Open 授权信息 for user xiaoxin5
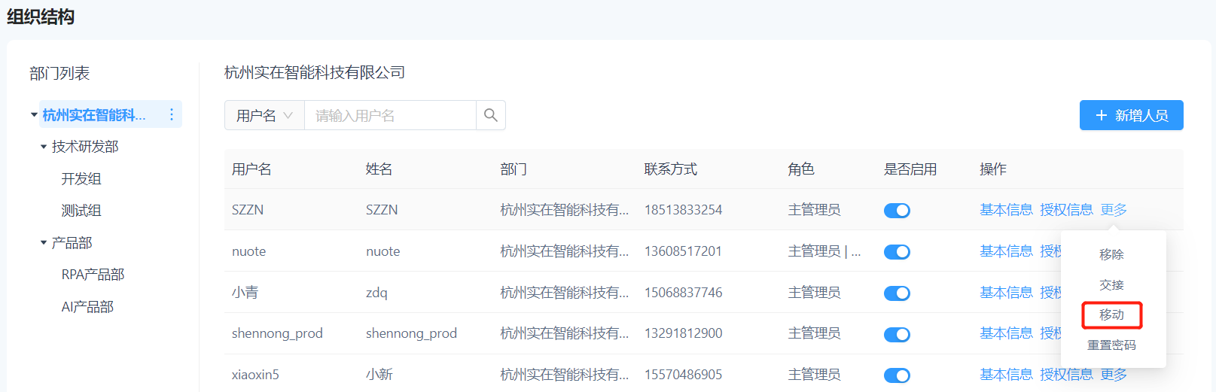1216x392 pixels. (1066, 375)
